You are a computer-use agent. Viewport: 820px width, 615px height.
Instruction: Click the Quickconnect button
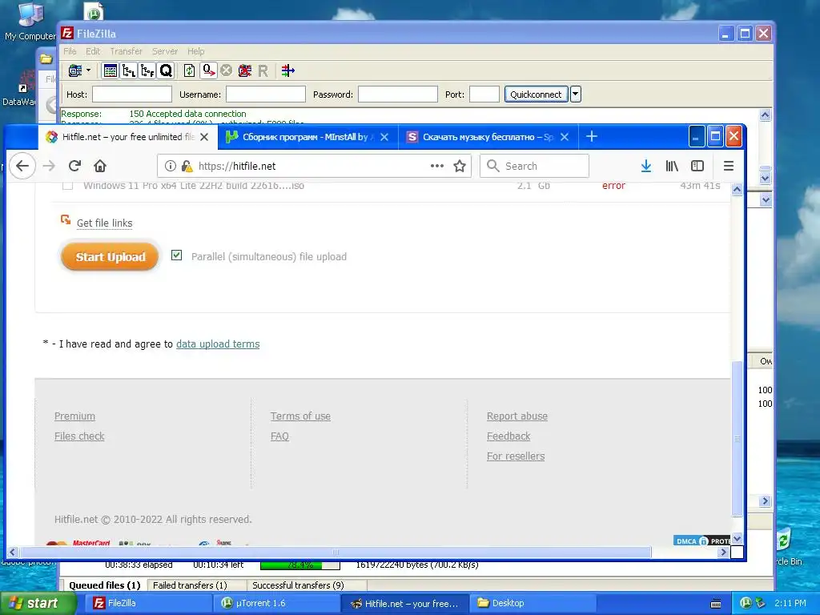click(x=536, y=94)
